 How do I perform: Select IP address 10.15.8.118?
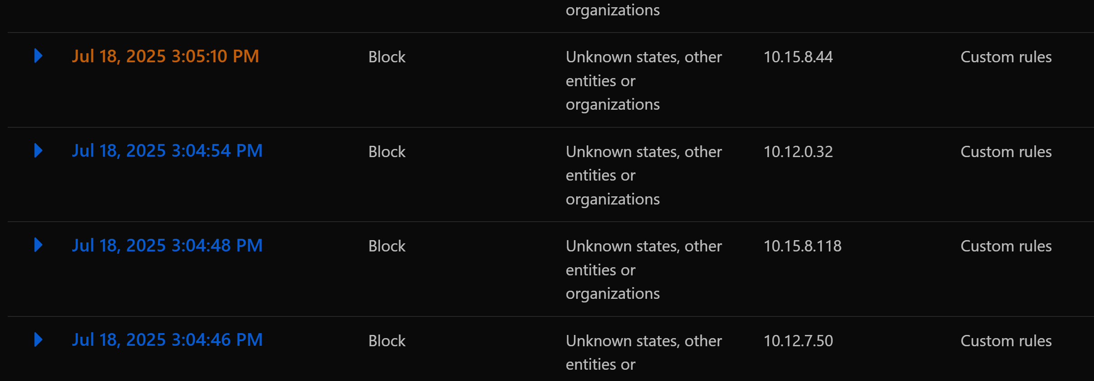pos(802,246)
